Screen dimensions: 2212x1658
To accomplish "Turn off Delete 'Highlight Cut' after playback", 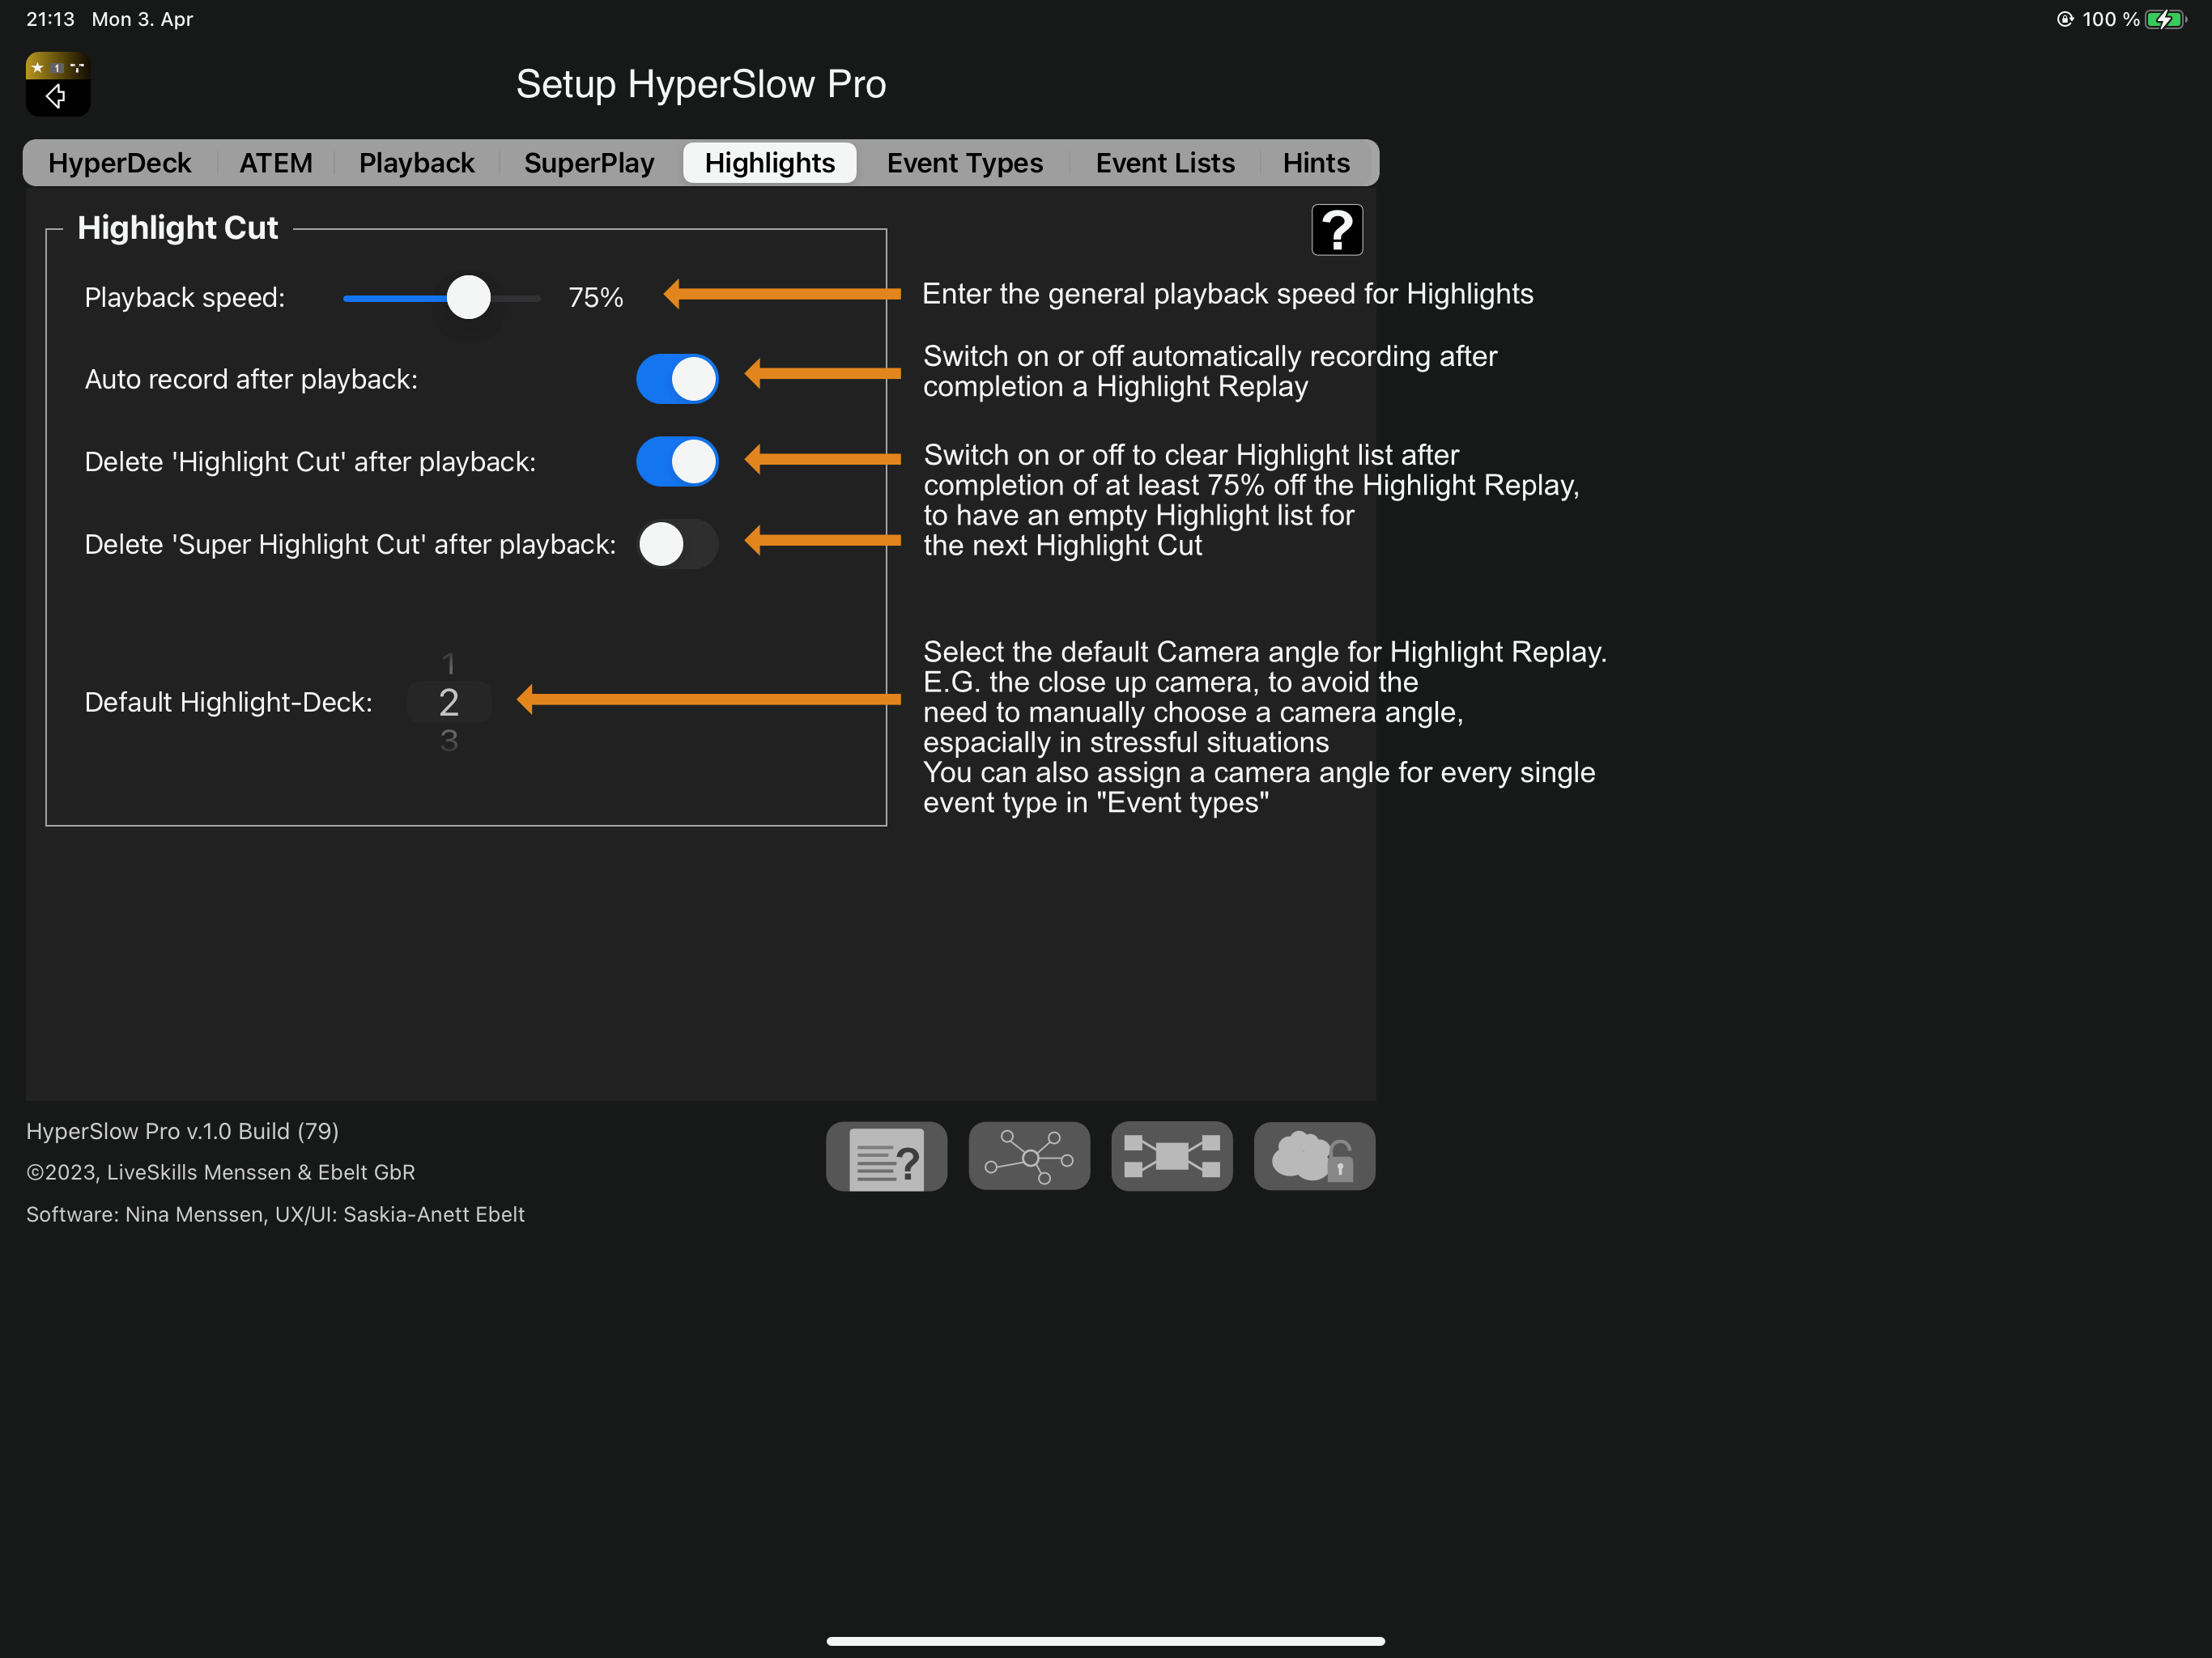I will coord(677,462).
